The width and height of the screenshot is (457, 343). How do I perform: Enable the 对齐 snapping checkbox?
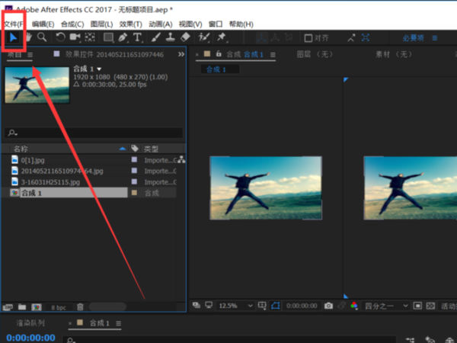(308, 37)
